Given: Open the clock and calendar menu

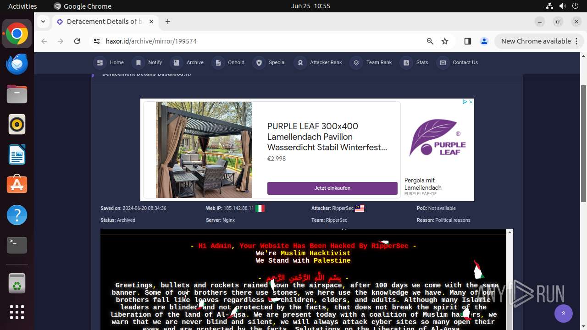Looking at the screenshot, I should point(310,6).
